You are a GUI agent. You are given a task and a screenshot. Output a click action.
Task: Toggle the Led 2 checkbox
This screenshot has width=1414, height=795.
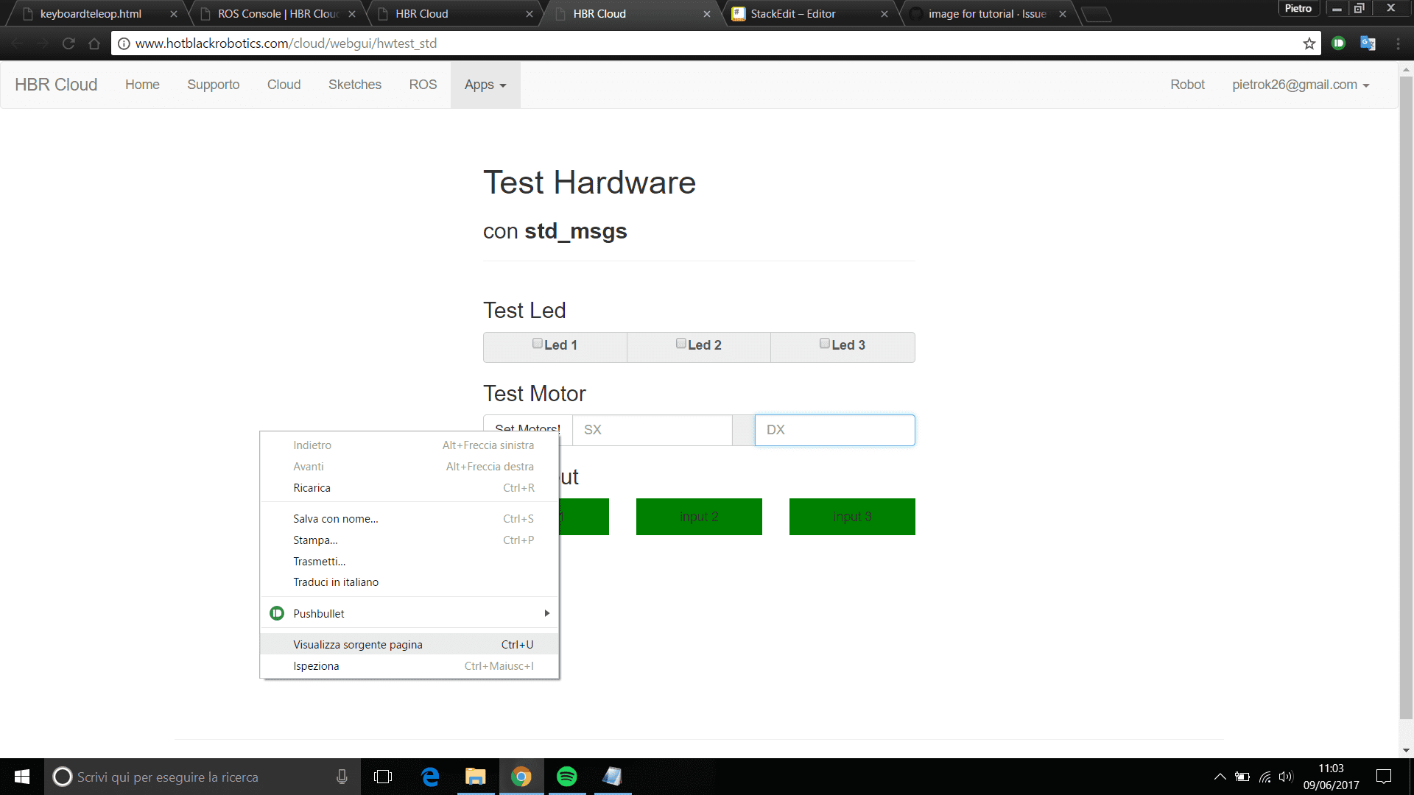[681, 344]
